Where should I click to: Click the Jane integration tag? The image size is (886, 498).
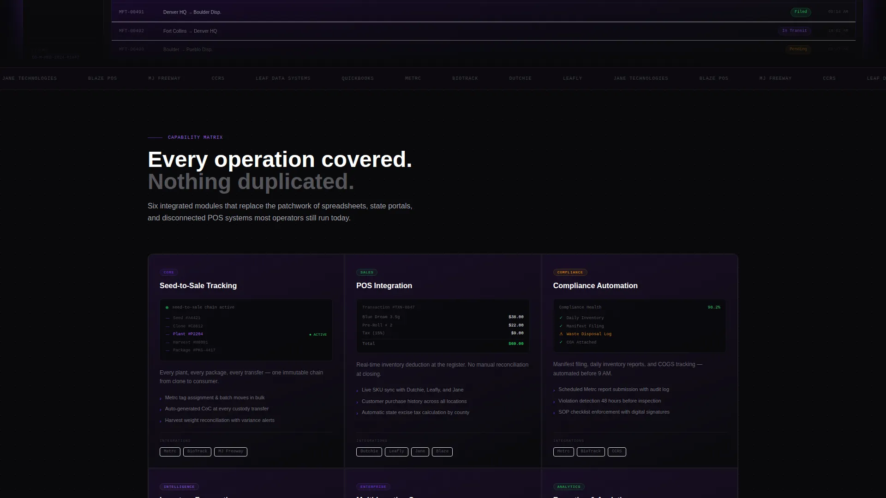point(420,452)
